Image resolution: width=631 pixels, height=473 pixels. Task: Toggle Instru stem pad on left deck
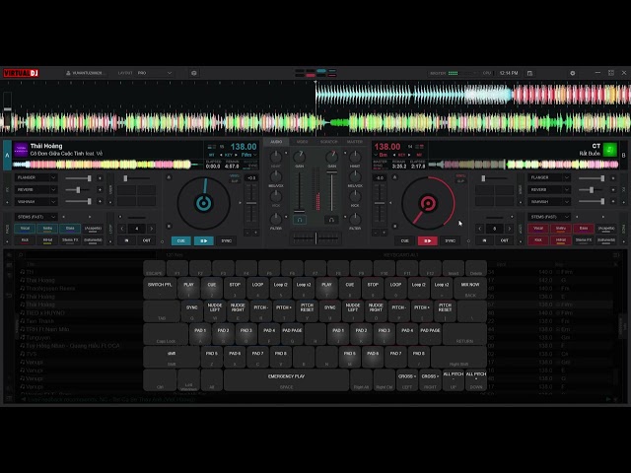pos(47,229)
